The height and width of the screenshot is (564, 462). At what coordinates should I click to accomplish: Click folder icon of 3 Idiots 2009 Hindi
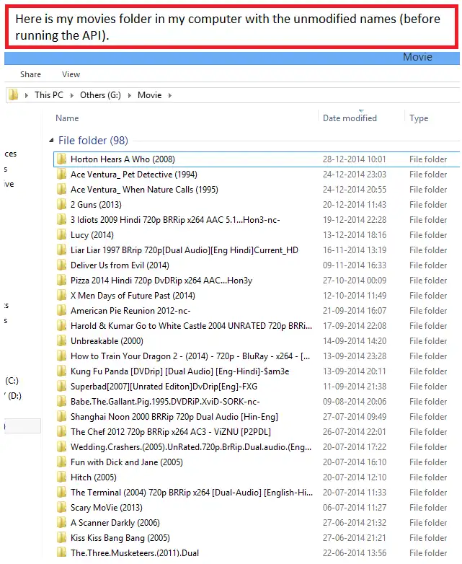click(x=62, y=219)
